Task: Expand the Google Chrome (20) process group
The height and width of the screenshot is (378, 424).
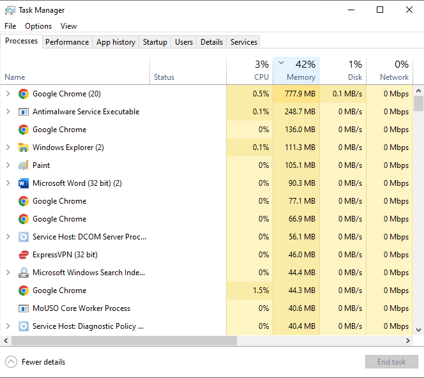Action: click(8, 94)
